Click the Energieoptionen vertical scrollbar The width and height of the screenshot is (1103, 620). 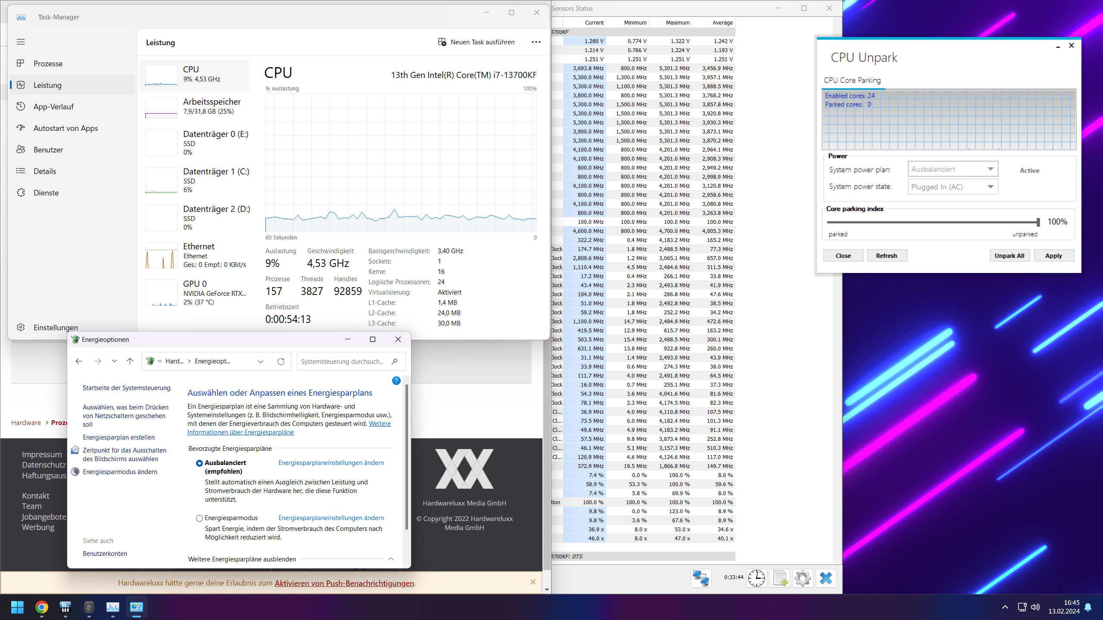406,456
